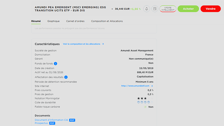Click the Amundi Asset Management value
The image size is (224, 126).
tap(137, 51)
